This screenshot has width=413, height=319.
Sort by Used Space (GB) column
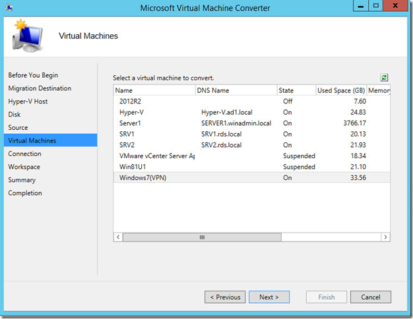tap(341, 90)
